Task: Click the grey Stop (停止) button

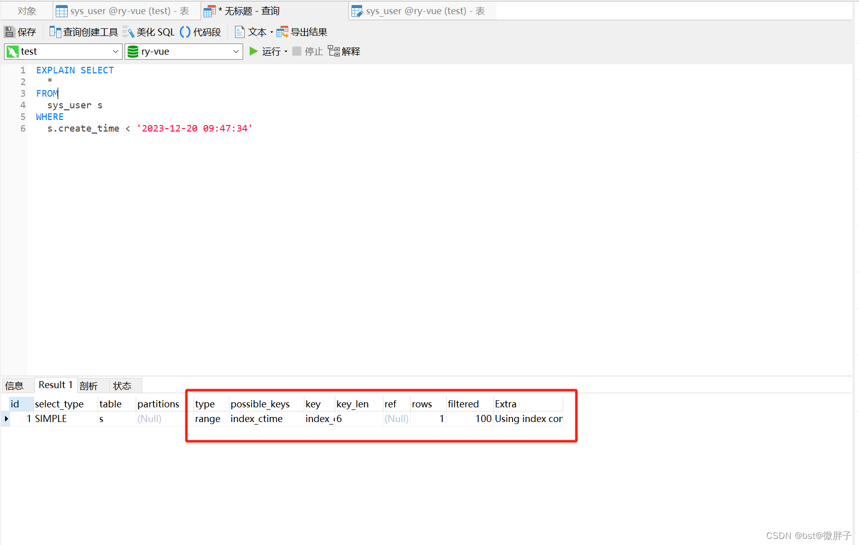Action: pyautogui.click(x=307, y=51)
